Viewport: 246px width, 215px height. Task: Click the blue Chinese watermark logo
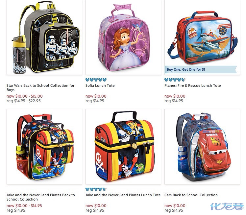coord(227,206)
